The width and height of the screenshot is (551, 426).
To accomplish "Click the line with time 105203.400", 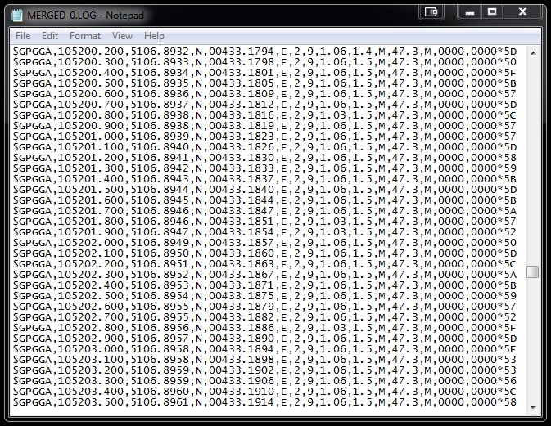I will pos(265,392).
